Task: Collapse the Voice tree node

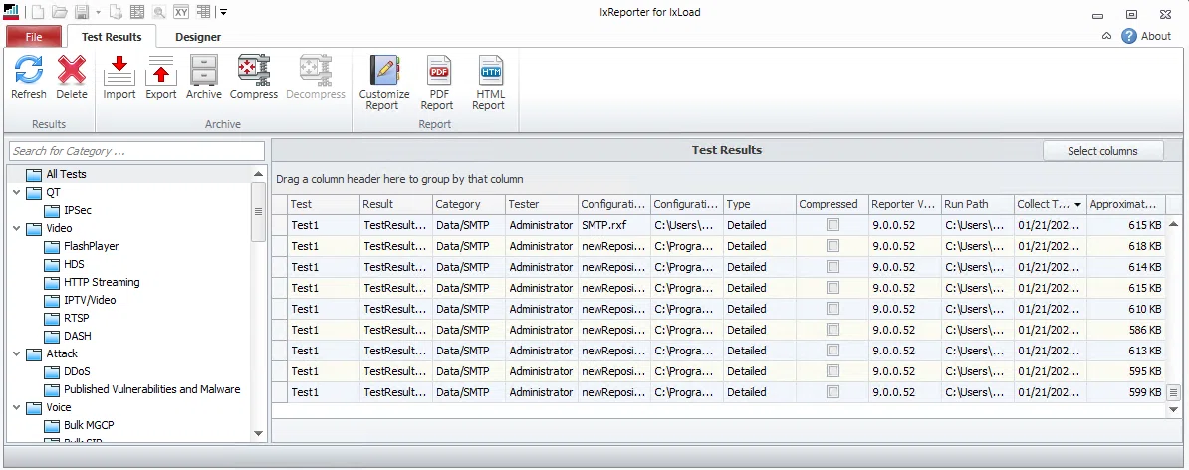Action: [x=17, y=408]
